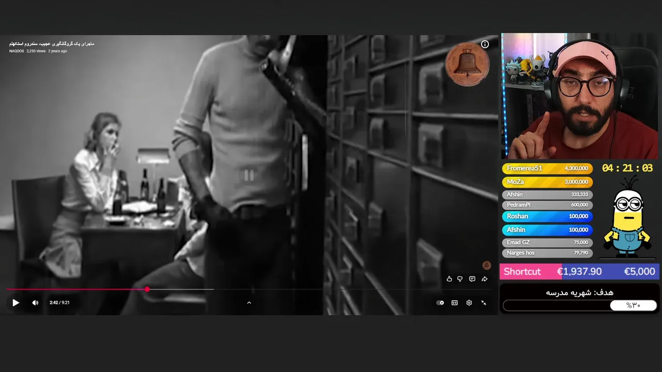
Task: Click the 'هدف: شهریه مدرسه' goal text
Action: point(579,292)
